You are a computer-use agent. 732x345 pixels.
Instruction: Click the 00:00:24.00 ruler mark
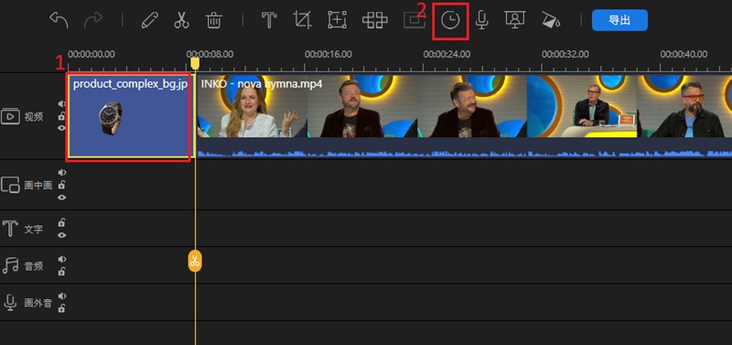[447, 54]
